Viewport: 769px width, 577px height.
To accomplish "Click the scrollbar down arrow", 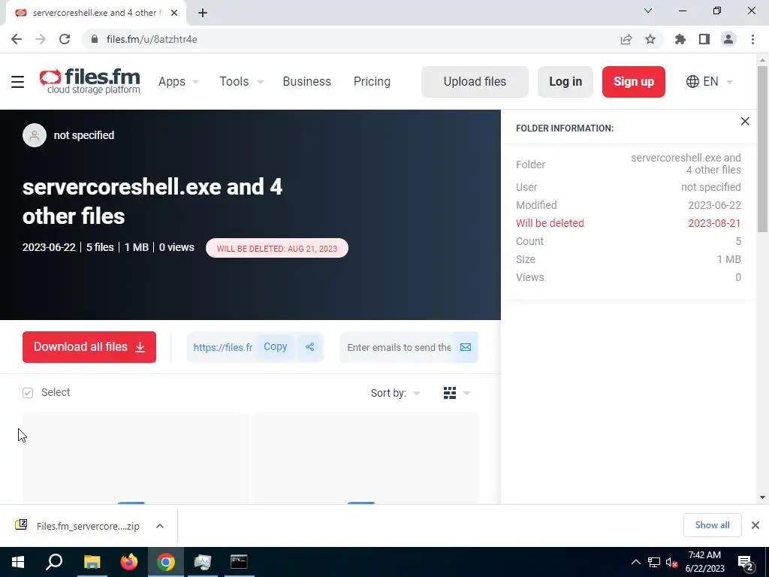I will click(762, 497).
